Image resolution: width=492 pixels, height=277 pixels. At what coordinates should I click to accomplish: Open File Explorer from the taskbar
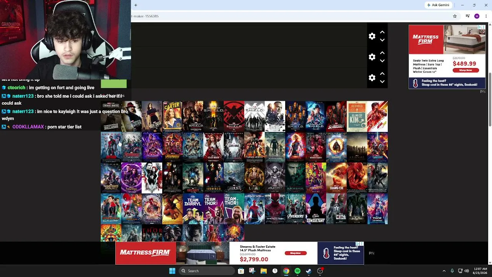coord(263,271)
